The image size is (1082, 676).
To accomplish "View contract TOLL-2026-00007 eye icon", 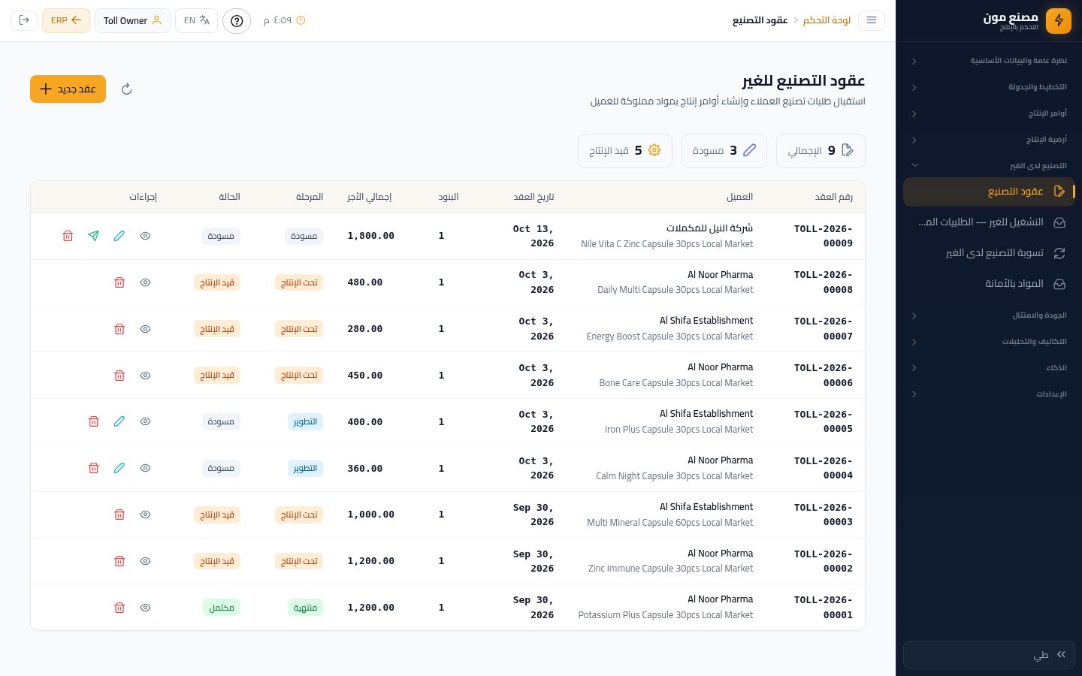I will click(146, 329).
